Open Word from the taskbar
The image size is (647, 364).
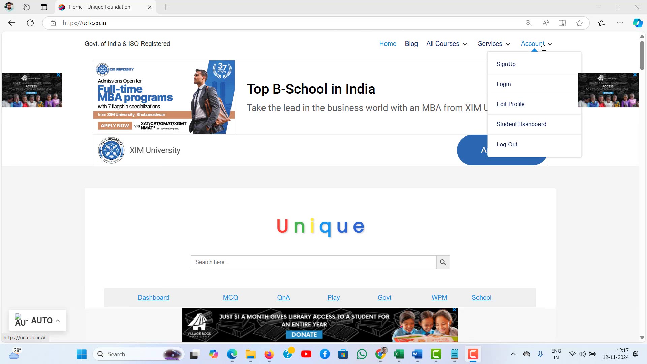coord(418,354)
